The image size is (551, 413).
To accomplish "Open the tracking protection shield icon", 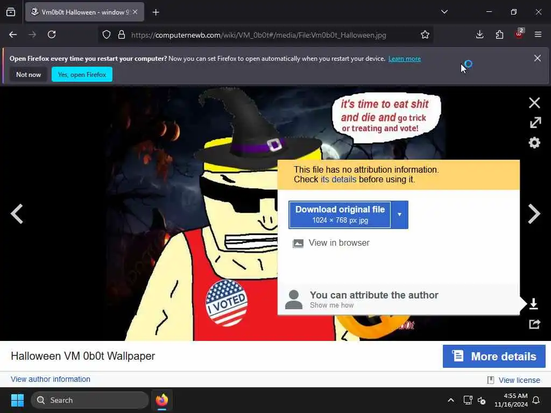I will (x=107, y=35).
